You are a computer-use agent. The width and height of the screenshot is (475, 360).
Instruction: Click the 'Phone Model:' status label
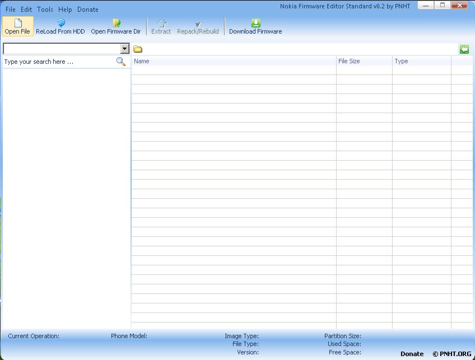(x=129, y=336)
